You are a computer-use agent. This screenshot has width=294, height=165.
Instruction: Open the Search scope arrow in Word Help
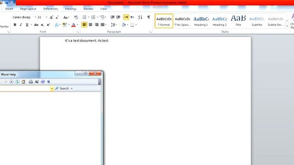(x=72, y=88)
